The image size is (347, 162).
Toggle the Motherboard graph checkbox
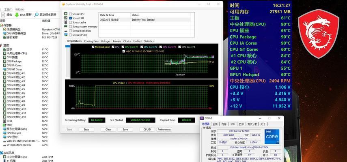(x=93, y=47)
